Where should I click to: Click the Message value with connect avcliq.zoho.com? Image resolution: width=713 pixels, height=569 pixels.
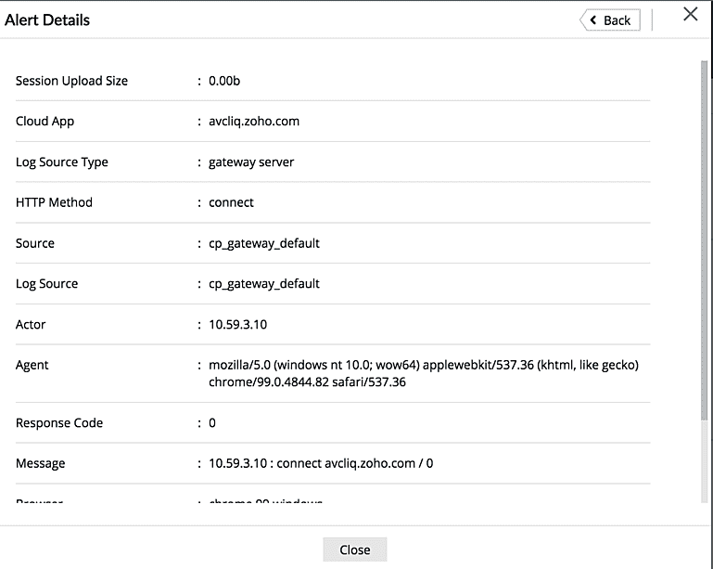point(321,463)
